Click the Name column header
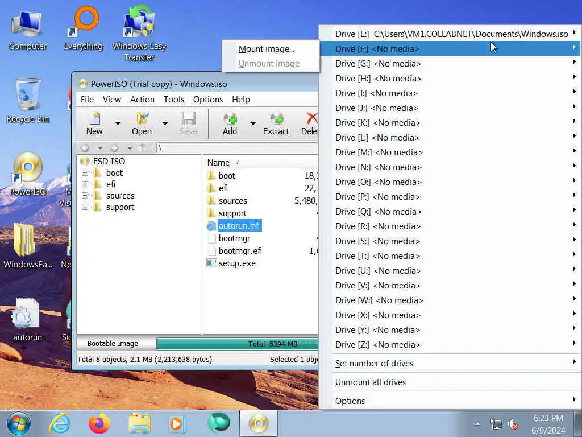The width and height of the screenshot is (582, 437). [247, 162]
